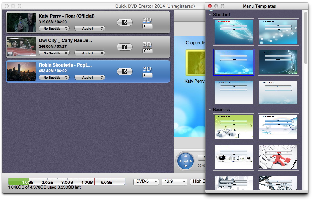Click the green used-space portion of the capacity bar

tap(18, 182)
